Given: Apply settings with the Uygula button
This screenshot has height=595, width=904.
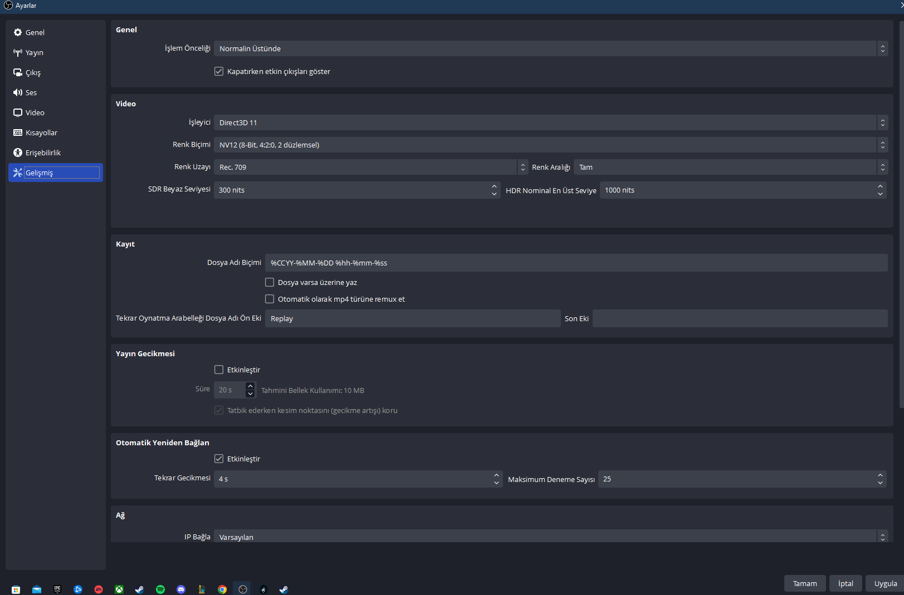Looking at the screenshot, I should [x=885, y=583].
